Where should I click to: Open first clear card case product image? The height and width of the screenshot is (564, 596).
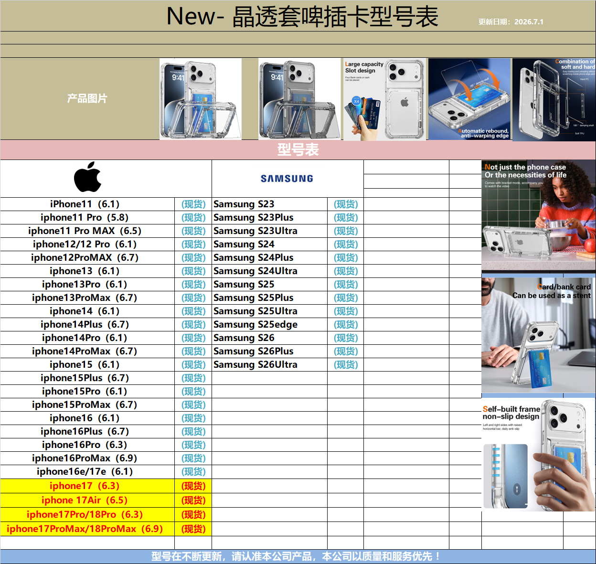pyautogui.click(x=201, y=99)
